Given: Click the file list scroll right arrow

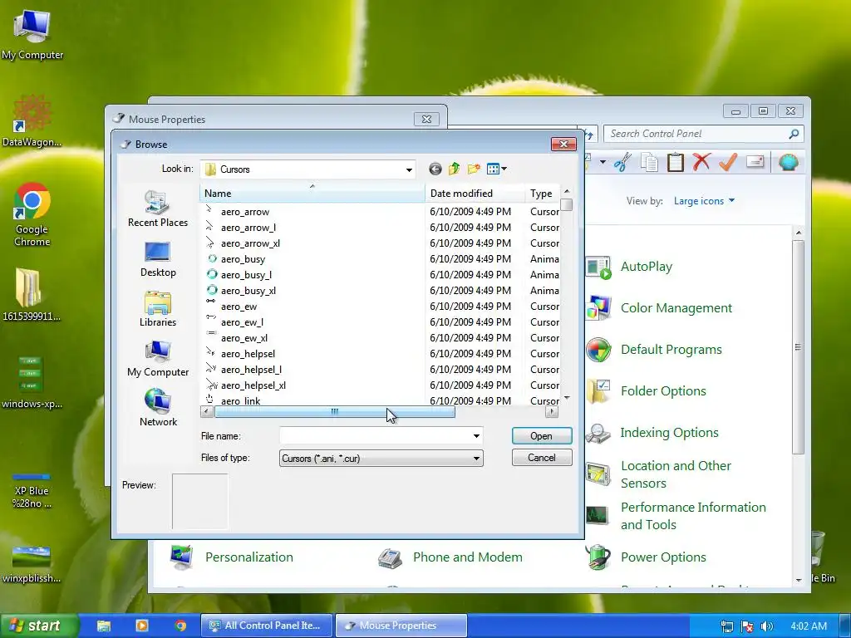Looking at the screenshot, I should [x=552, y=412].
